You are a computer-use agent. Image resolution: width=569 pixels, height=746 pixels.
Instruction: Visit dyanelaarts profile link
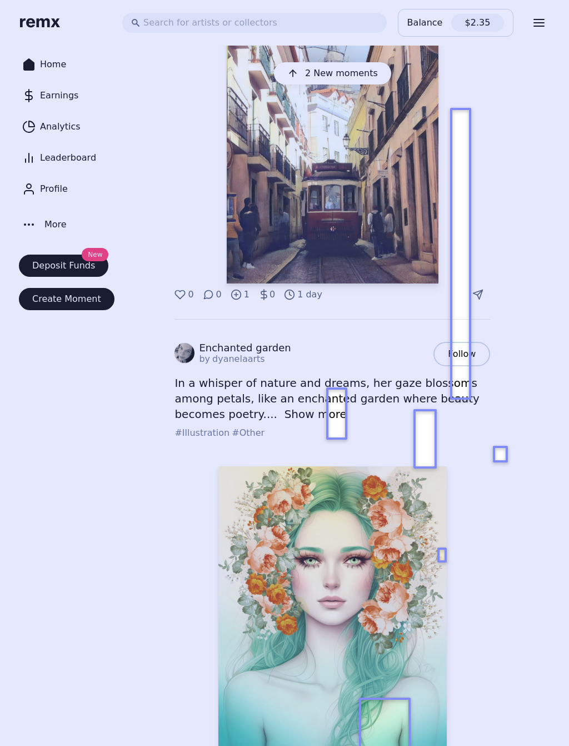(239, 359)
